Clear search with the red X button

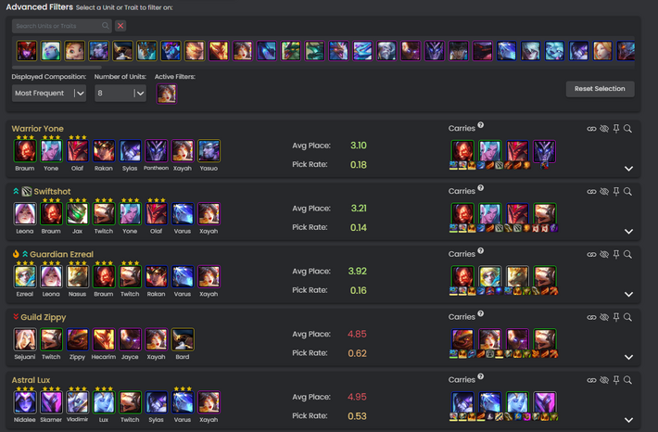[120, 26]
